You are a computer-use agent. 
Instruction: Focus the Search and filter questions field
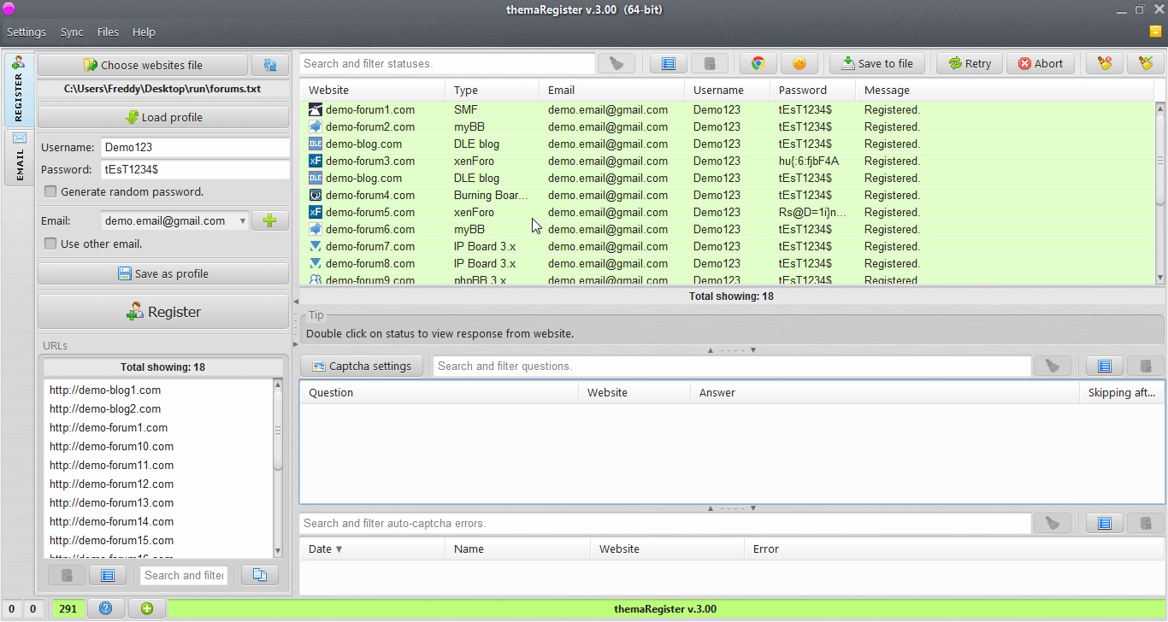[732, 366]
